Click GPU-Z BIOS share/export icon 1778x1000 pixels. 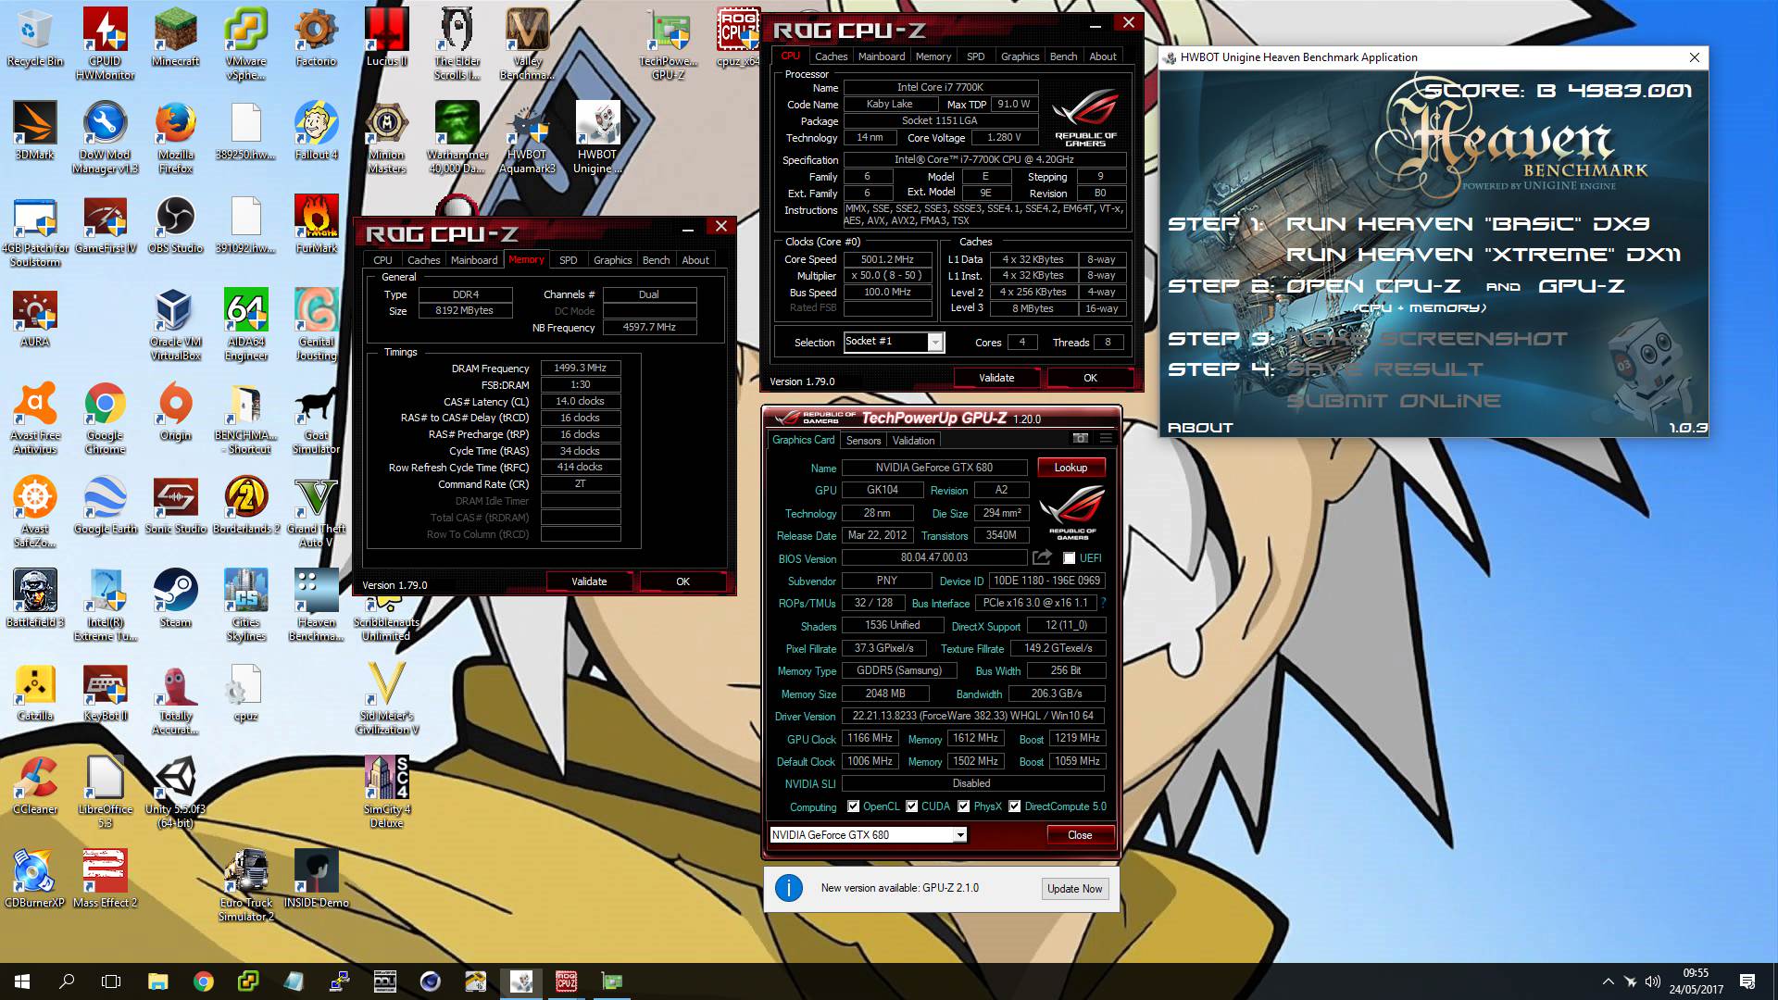coord(1042,557)
